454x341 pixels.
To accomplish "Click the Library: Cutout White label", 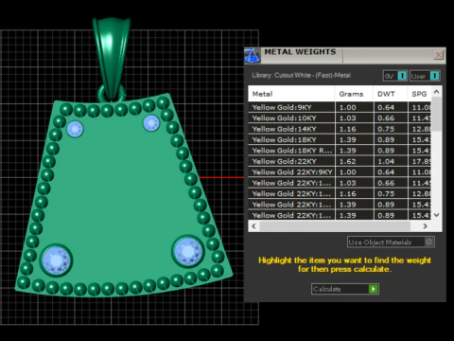I will coord(301,76).
